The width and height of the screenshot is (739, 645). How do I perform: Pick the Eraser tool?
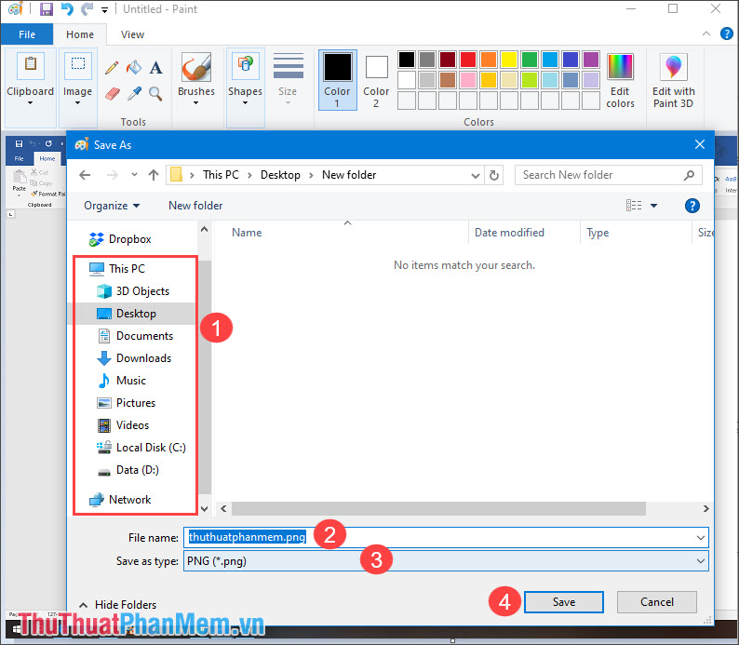(112, 93)
